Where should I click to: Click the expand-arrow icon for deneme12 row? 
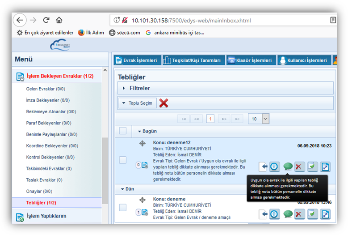(325, 167)
